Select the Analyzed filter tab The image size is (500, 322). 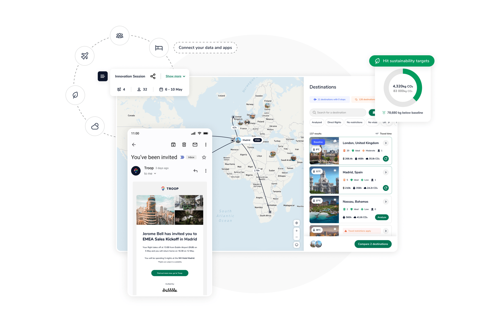[317, 122]
